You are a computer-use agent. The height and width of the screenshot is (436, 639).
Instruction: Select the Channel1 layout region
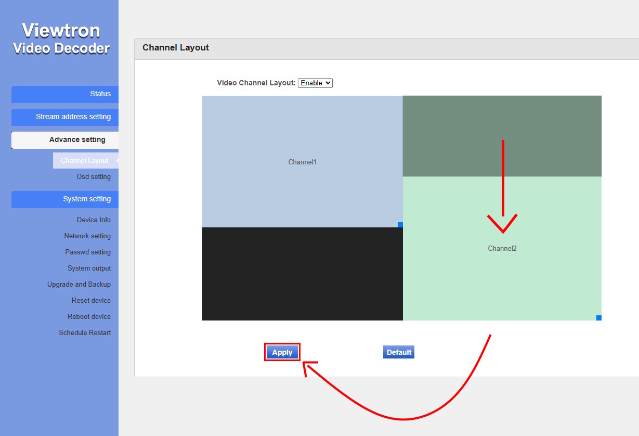(x=302, y=162)
